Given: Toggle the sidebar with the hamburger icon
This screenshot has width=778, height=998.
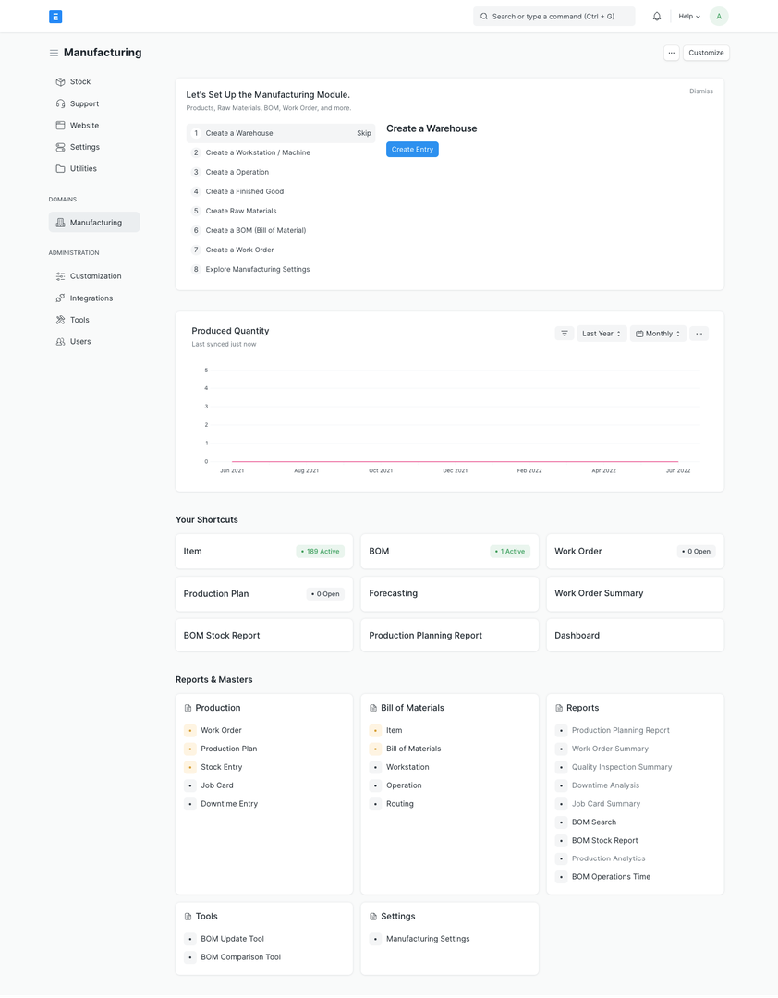Looking at the screenshot, I should coord(54,53).
